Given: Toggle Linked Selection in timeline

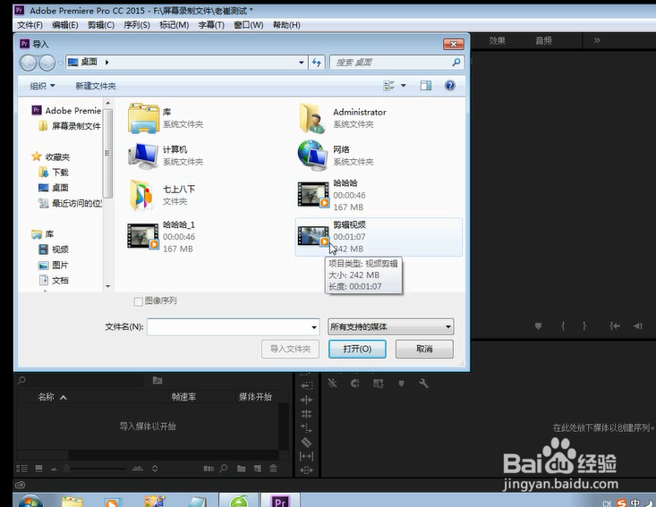Looking at the screenshot, I should tap(379, 384).
